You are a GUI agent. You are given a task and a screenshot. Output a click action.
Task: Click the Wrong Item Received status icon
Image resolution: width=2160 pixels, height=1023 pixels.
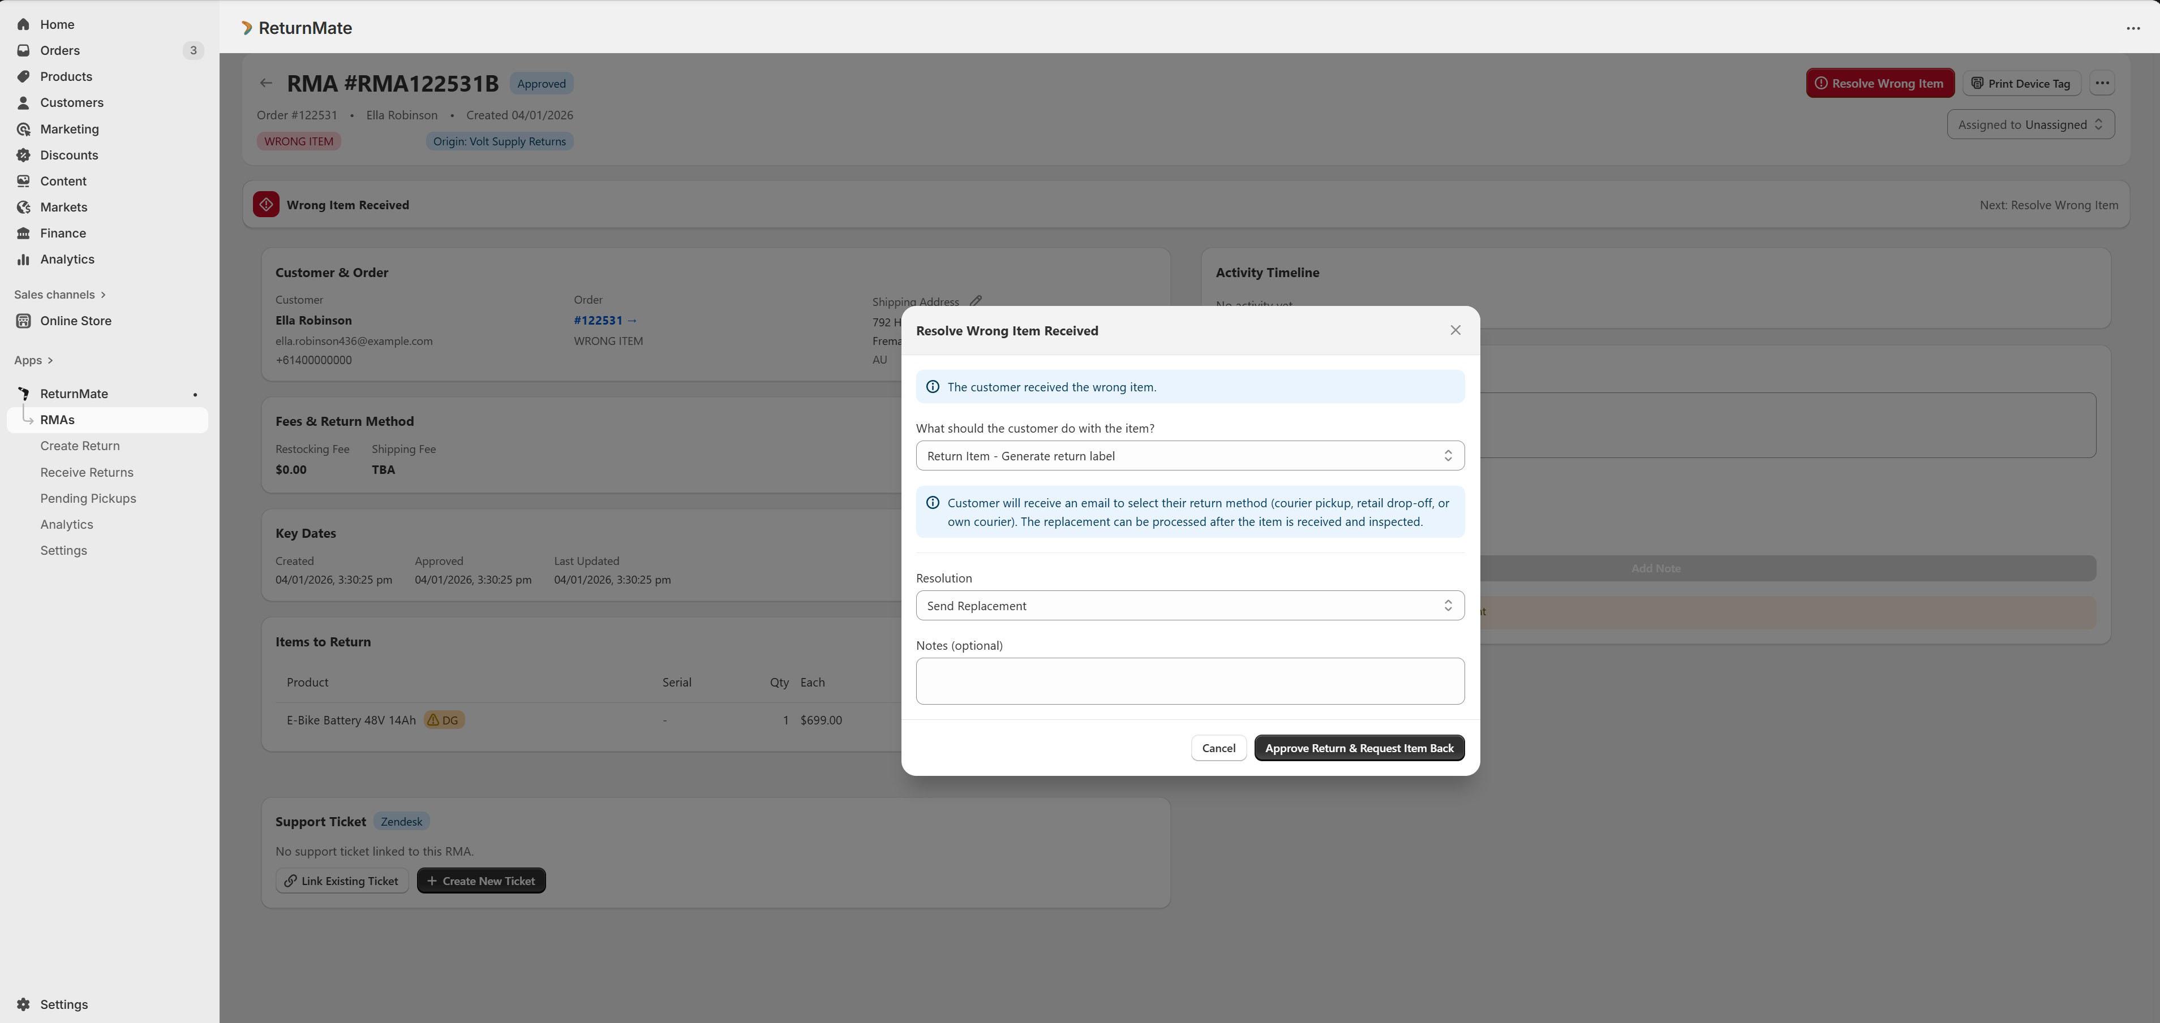[266, 205]
